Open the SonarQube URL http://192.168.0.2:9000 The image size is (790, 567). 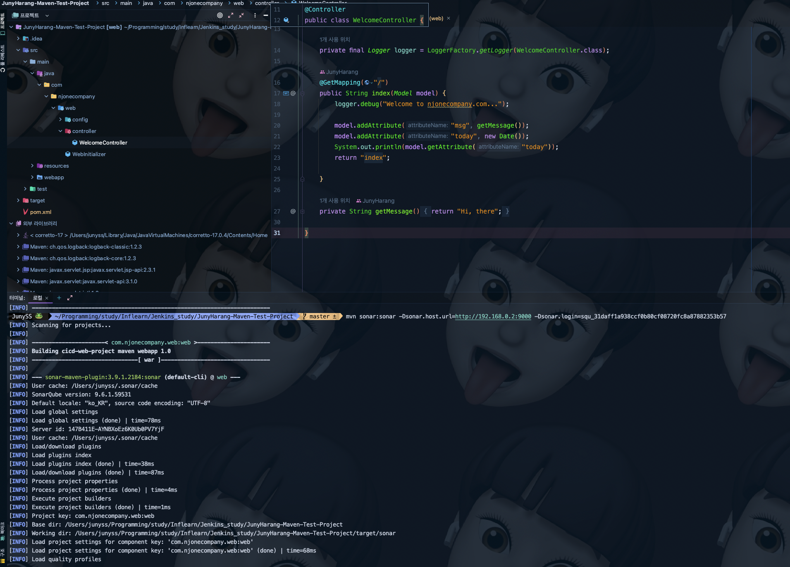[x=493, y=316]
